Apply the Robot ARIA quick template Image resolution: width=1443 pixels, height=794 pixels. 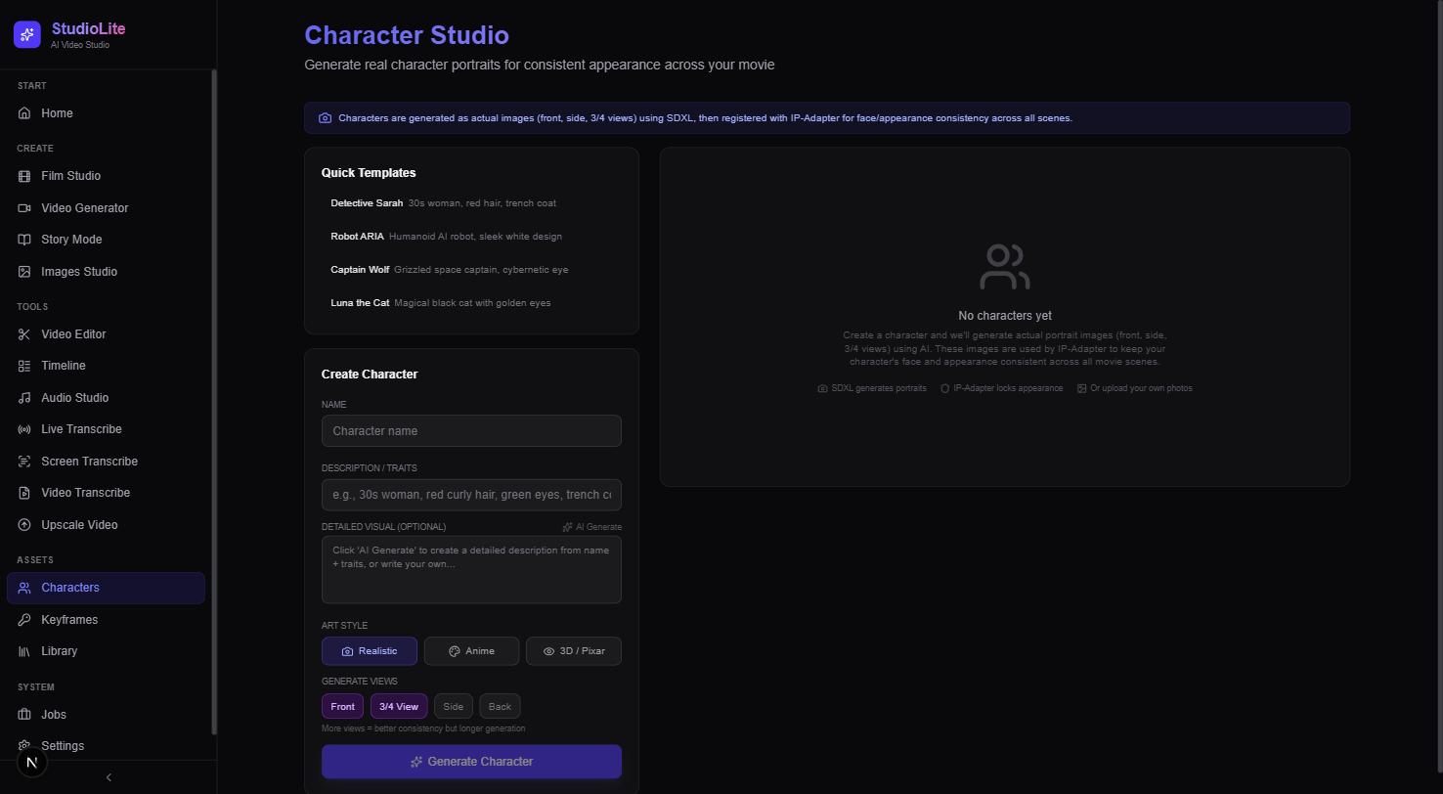pyautogui.click(x=471, y=237)
